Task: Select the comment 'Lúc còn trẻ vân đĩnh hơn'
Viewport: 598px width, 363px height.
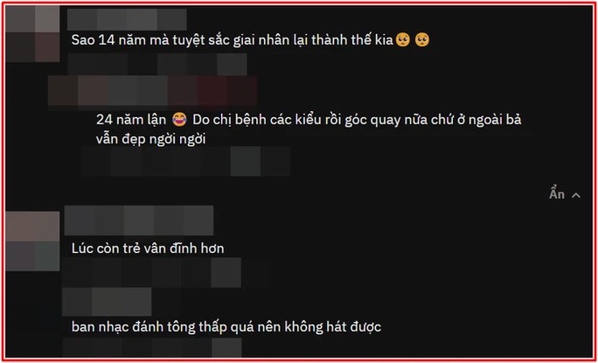Action: tap(148, 248)
